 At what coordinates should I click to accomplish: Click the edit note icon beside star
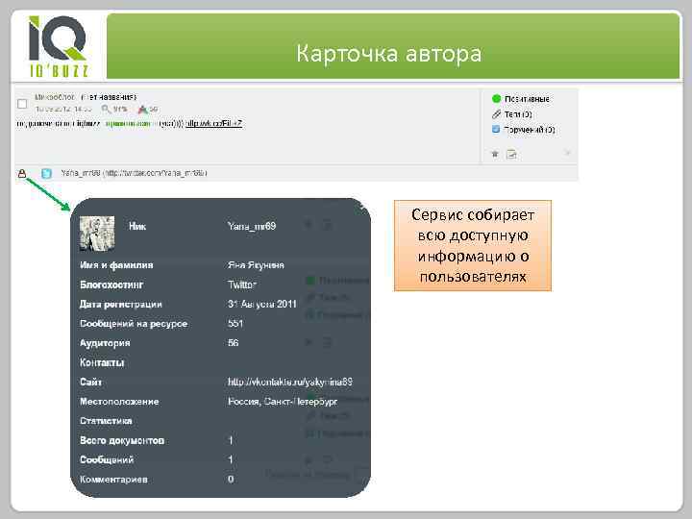click(511, 154)
